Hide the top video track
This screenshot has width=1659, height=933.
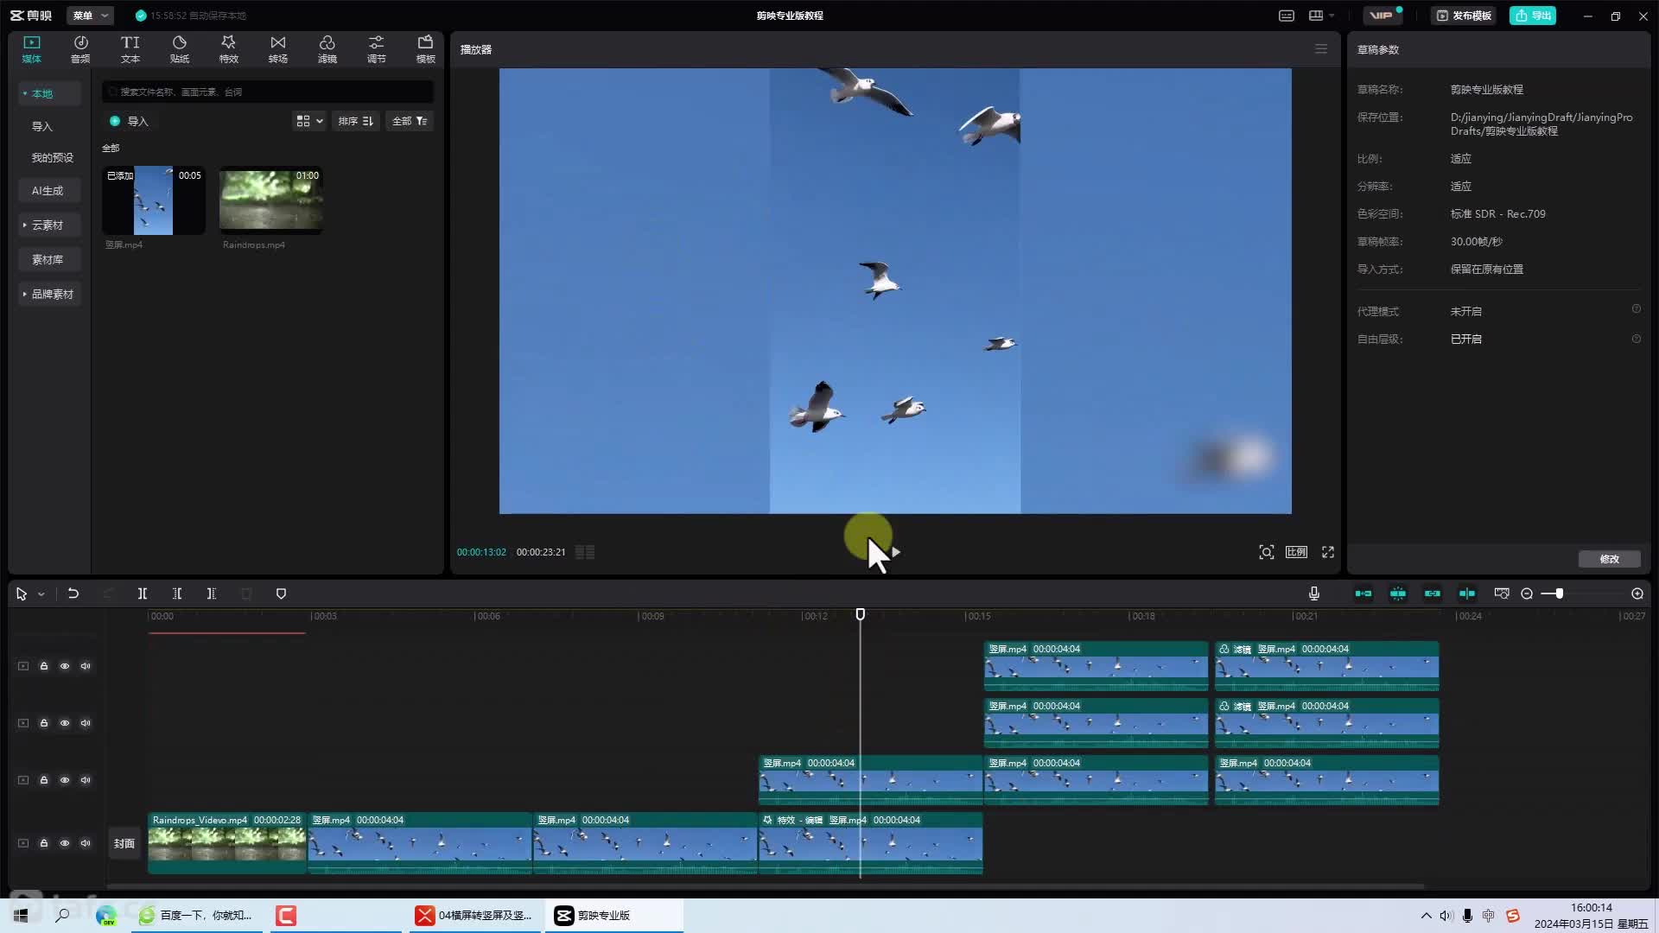click(x=65, y=666)
